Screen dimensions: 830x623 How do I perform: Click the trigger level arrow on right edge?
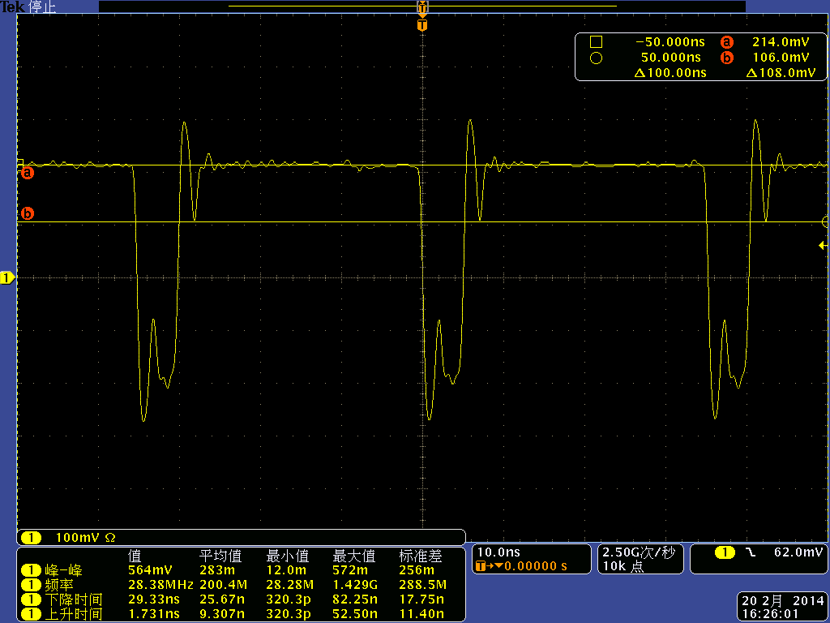[823, 245]
